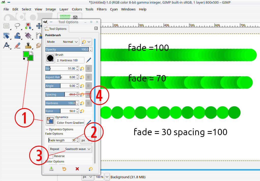Save tool preset at panel bottom
This screenshot has width=260, height=181.
pyautogui.click(x=51, y=169)
